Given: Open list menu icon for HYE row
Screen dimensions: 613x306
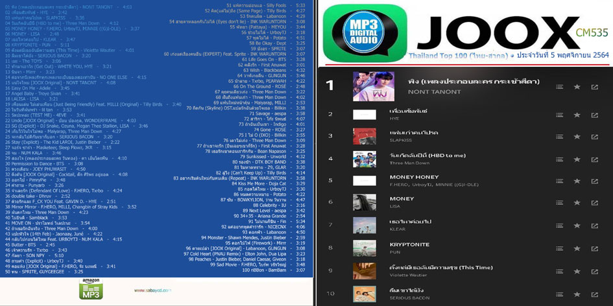Looking at the screenshot, I should point(559,115).
